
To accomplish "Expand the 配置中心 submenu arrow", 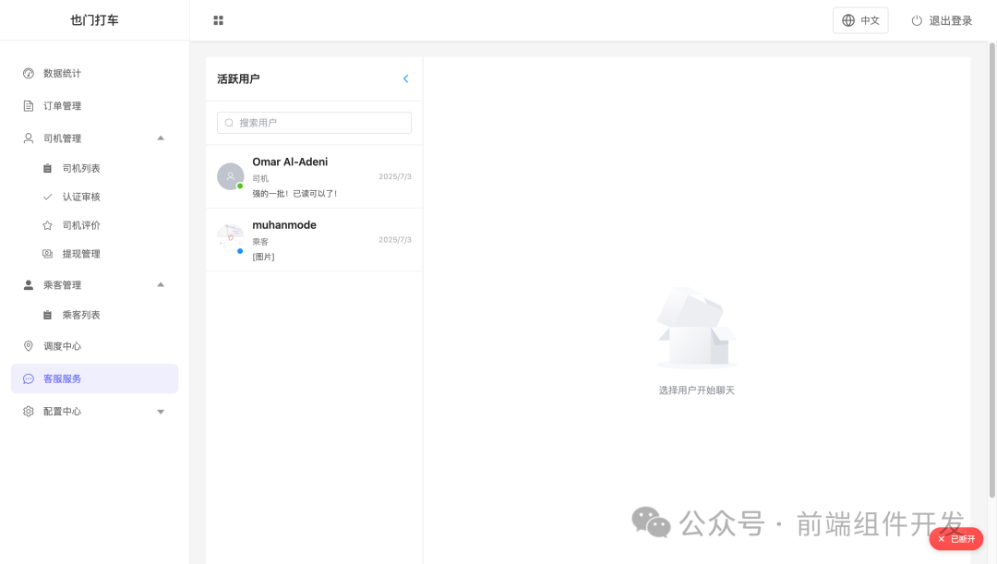I will click(161, 412).
